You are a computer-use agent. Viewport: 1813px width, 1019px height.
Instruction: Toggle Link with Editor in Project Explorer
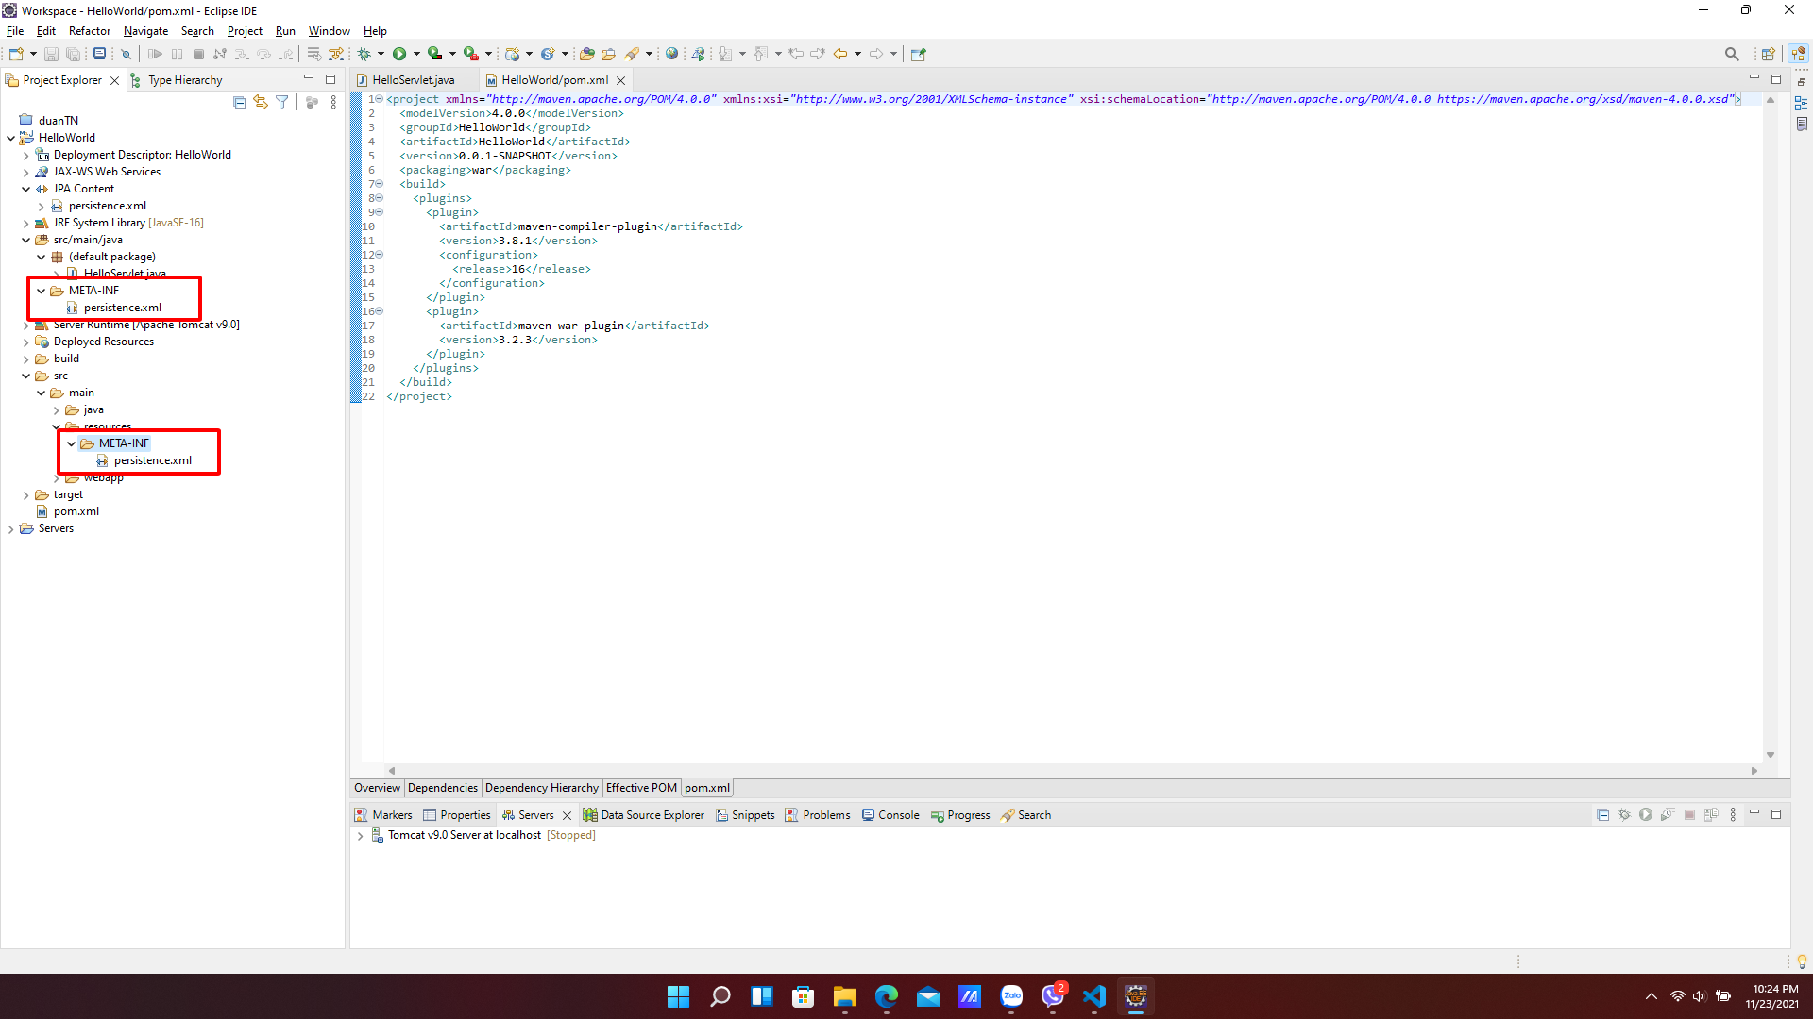click(261, 103)
